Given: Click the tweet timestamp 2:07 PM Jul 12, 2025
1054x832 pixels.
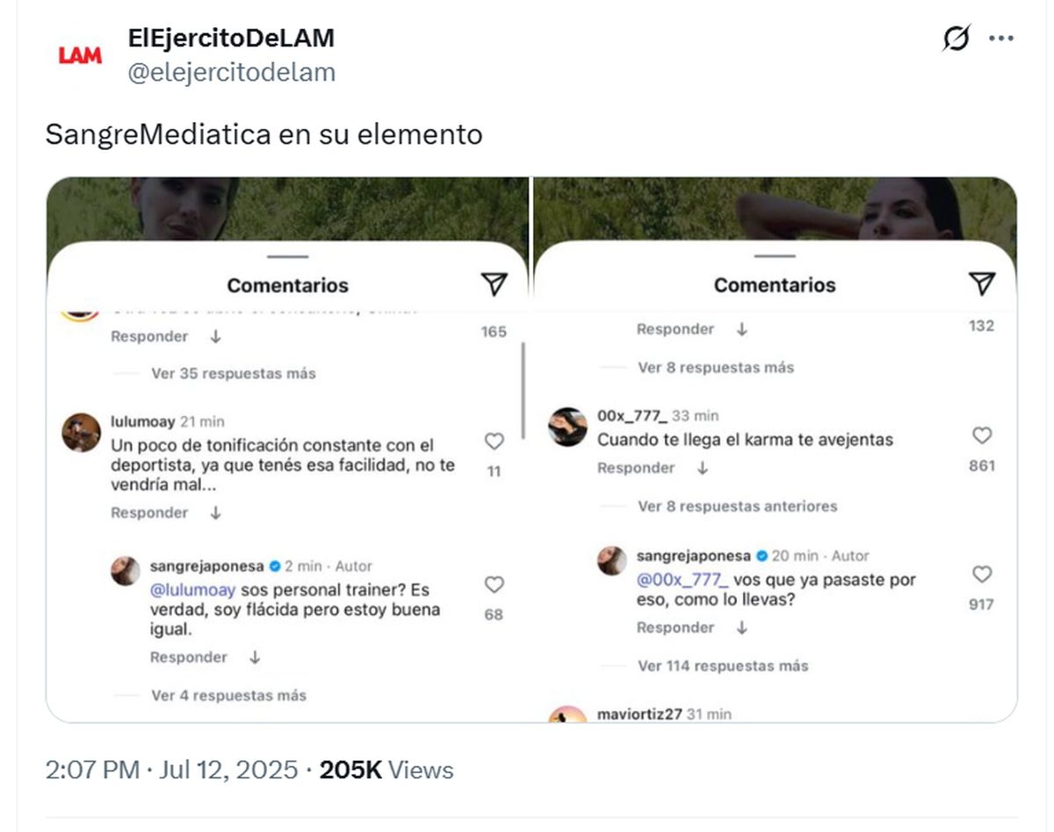Looking at the screenshot, I should (x=171, y=770).
